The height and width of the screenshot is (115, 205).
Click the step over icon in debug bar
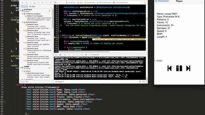tap(69, 55)
